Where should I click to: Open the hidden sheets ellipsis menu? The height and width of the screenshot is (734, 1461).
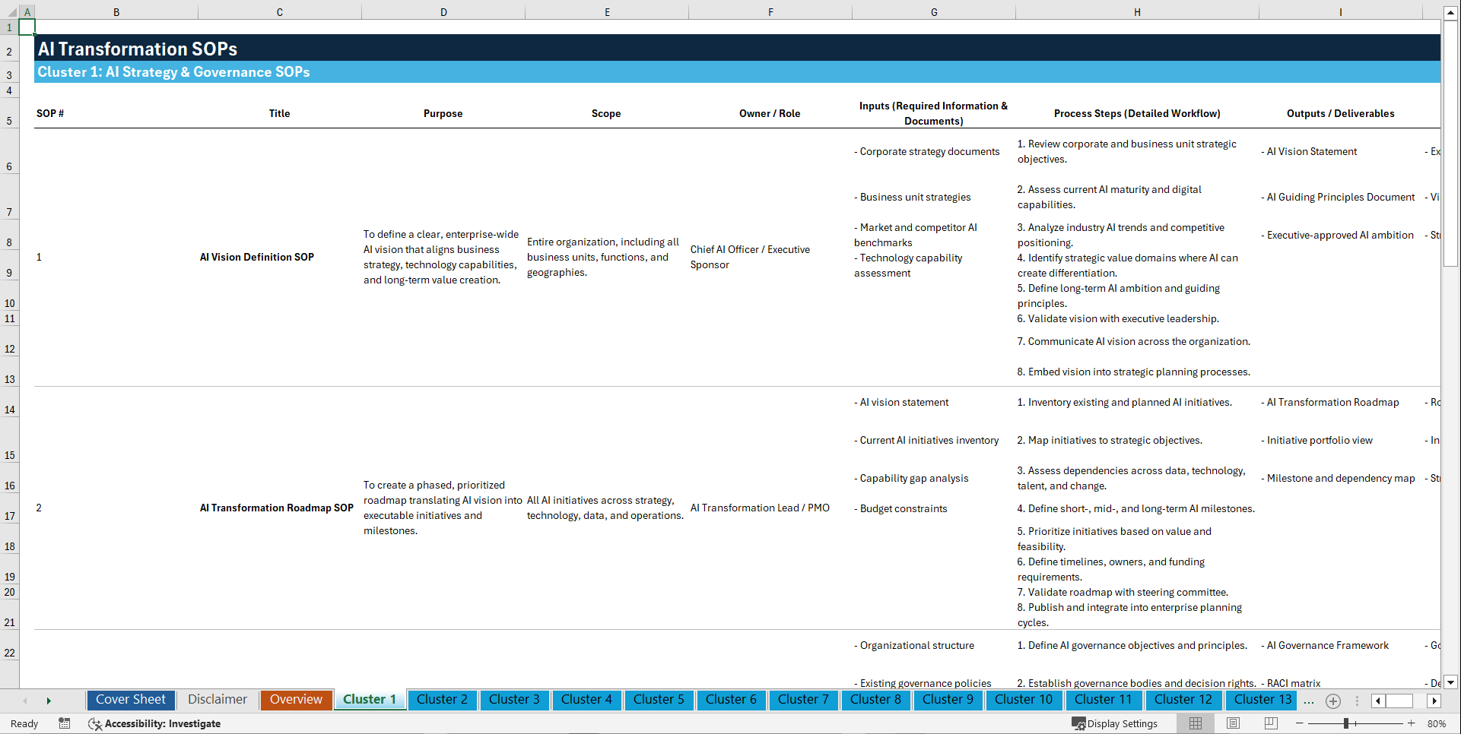pyautogui.click(x=1309, y=701)
